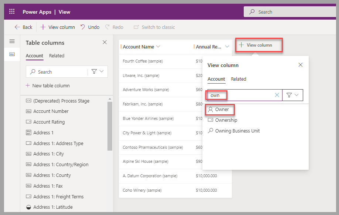Undo the last change

pyautogui.click(x=90, y=27)
